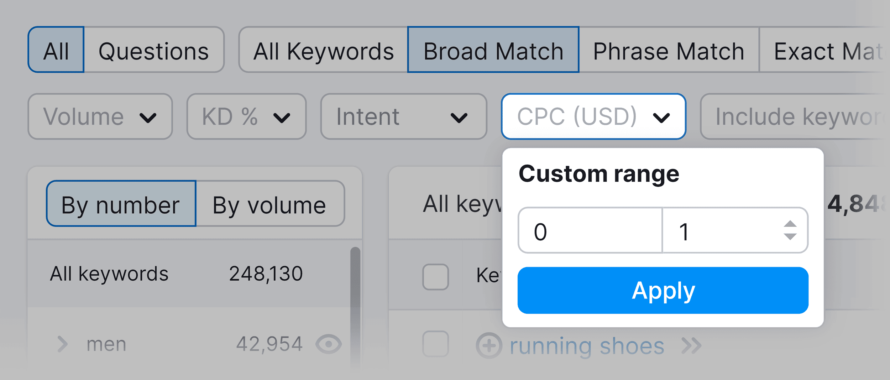Switch to the Questions tab
This screenshot has width=890, height=380.
point(153,50)
